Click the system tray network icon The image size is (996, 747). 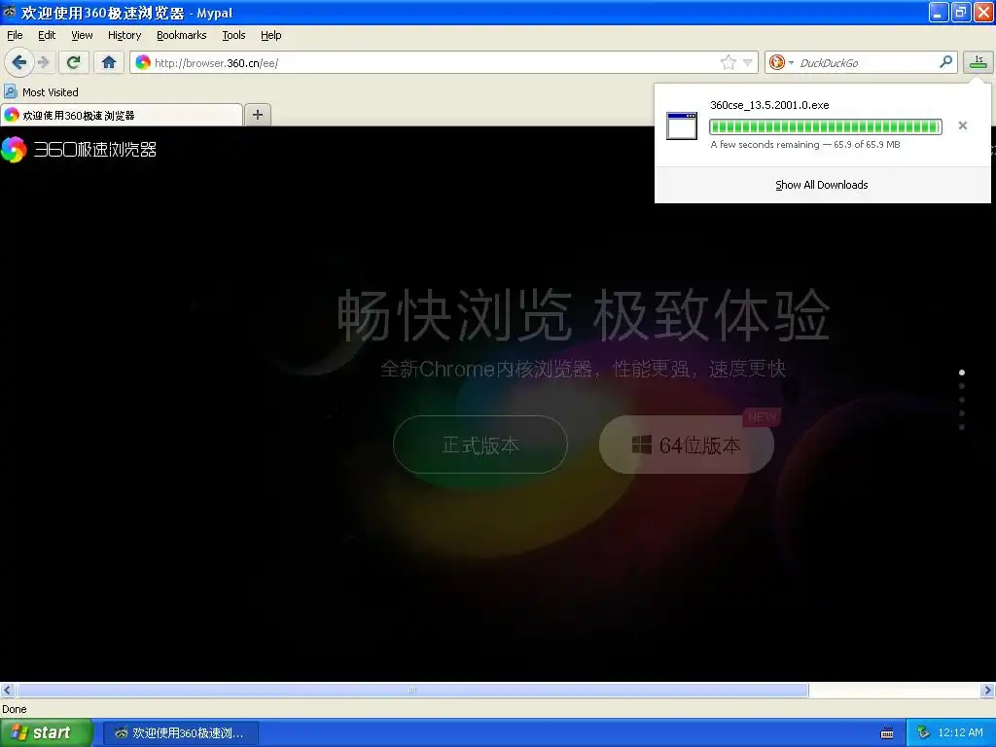pyautogui.click(x=923, y=732)
